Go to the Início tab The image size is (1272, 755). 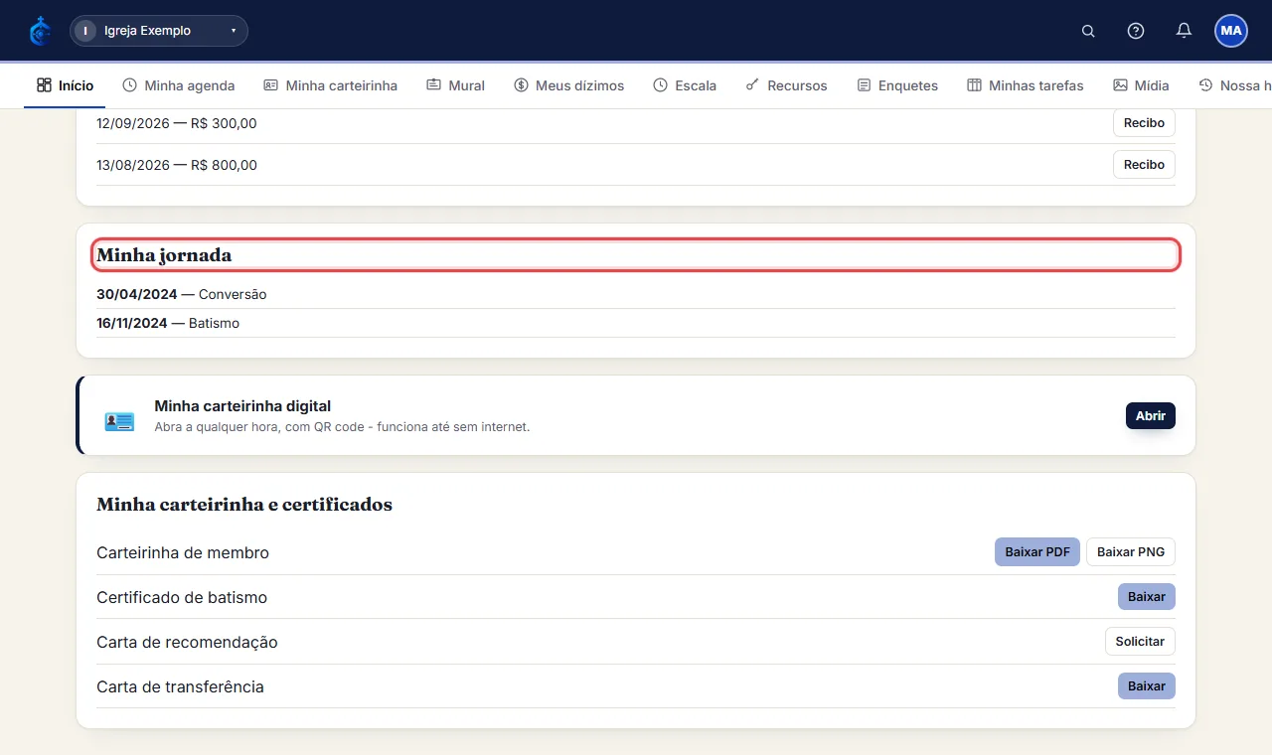point(65,85)
